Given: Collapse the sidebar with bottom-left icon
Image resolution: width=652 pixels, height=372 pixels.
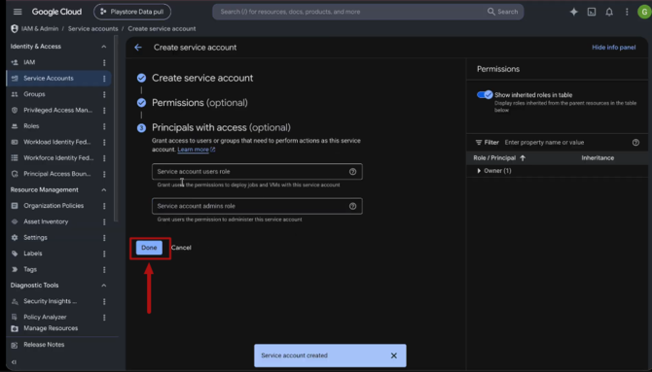Looking at the screenshot, I should coord(15,362).
